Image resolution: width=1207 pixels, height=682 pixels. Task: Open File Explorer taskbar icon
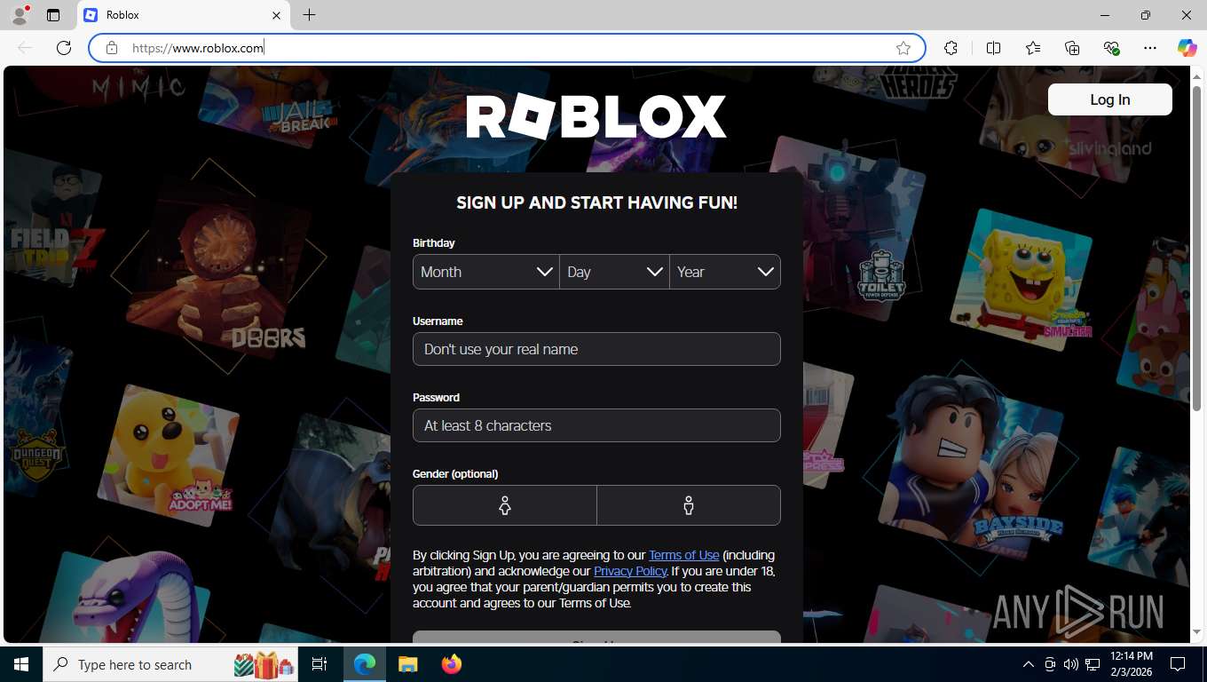[407, 664]
